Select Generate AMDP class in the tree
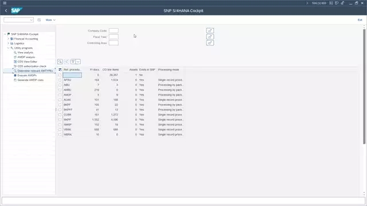This screenshot has width=367, height=206. [30, 80]
